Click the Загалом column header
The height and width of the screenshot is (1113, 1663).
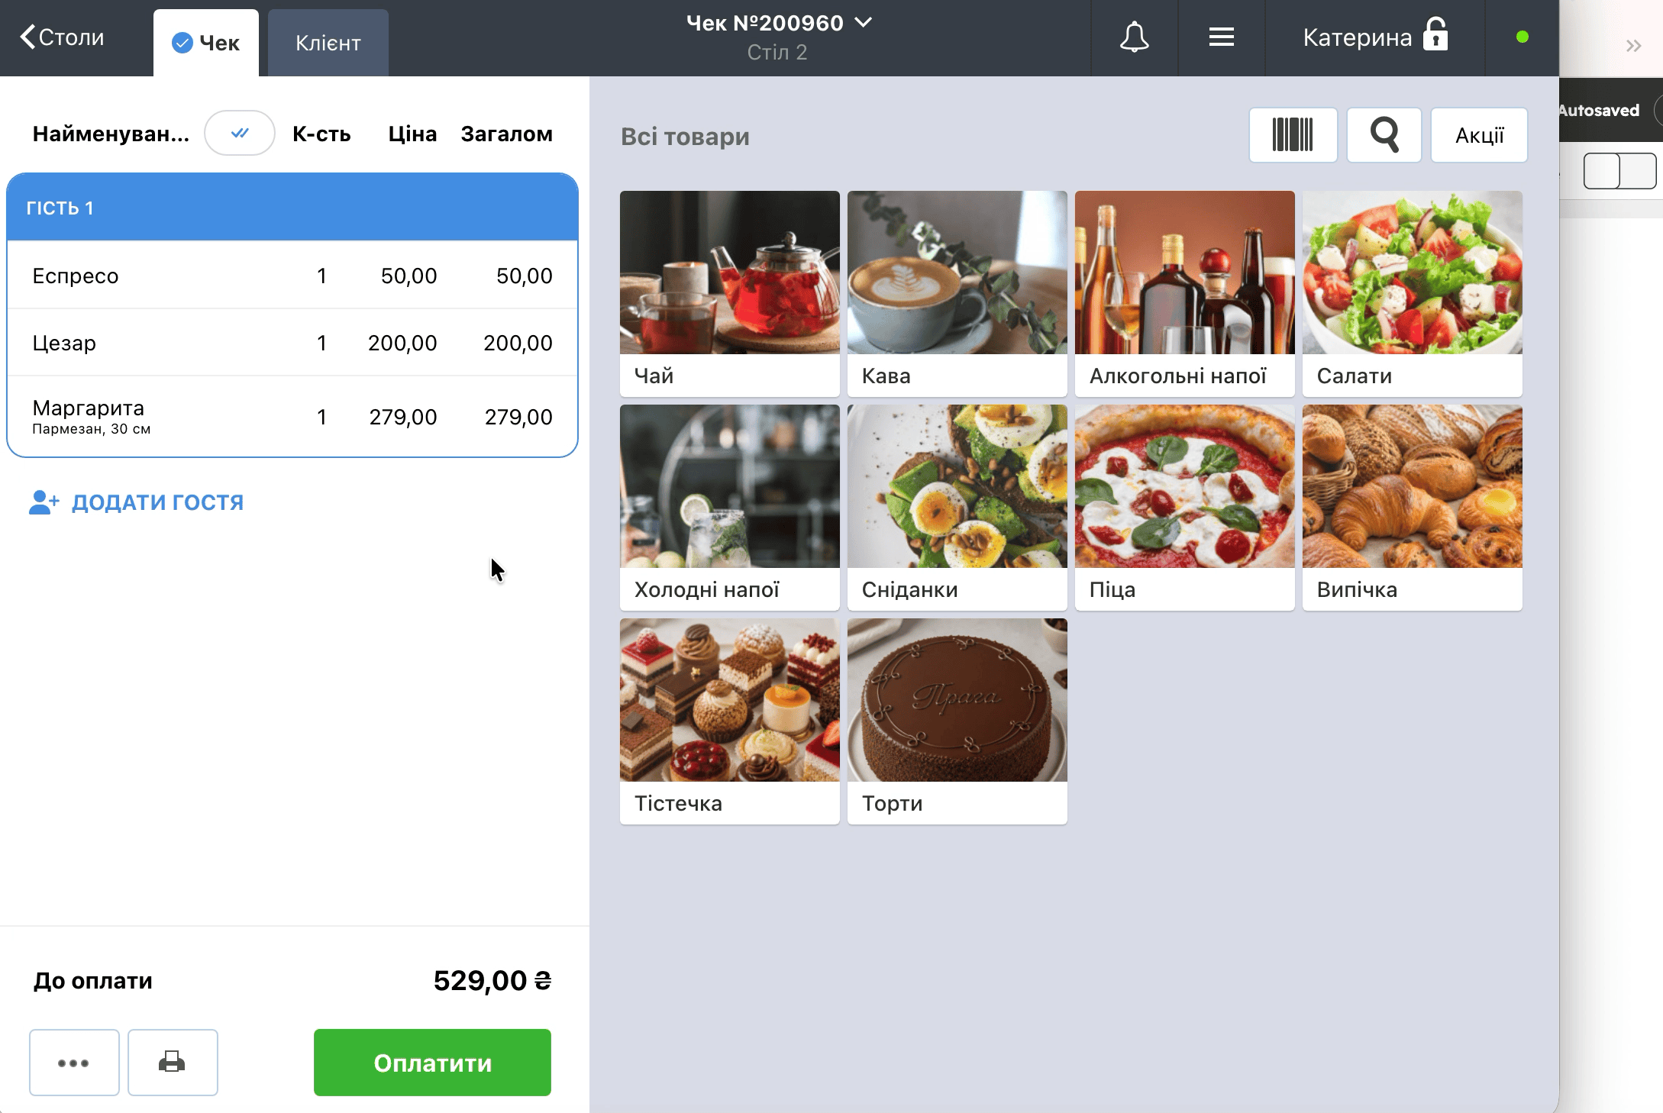click(506, 134)
